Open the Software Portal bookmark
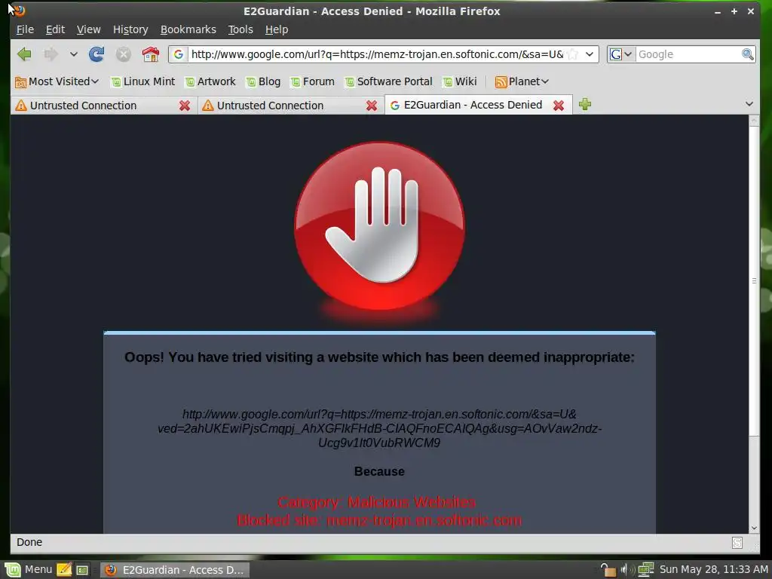 (389, 81)
